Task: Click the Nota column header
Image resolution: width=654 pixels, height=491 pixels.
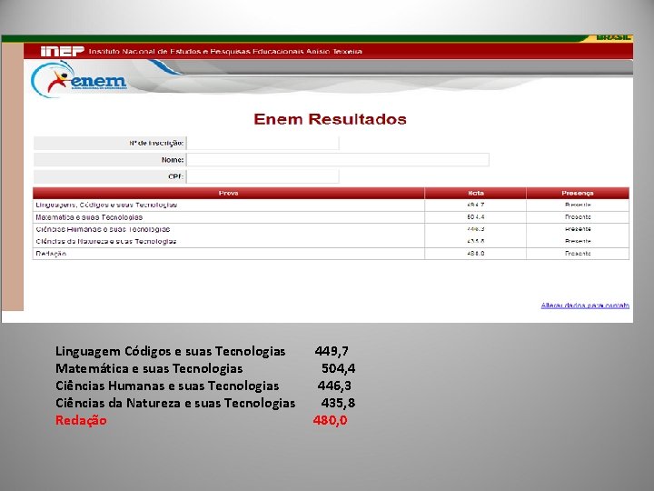Action: (x=475, y=193)
